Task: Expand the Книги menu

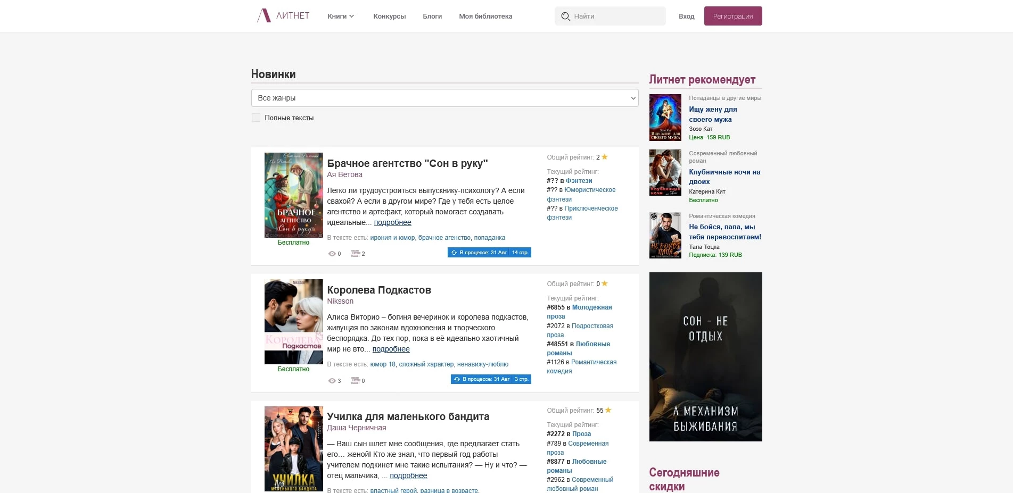Action: [341, 16]
